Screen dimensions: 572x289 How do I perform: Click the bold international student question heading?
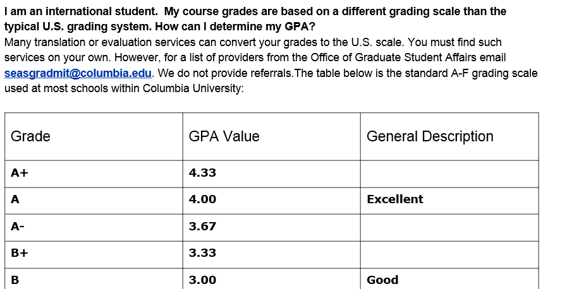coord(255,19)
